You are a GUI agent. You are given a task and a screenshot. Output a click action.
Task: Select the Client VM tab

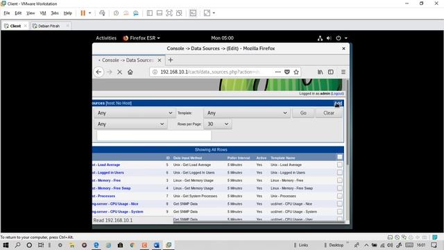click(15, 26)
